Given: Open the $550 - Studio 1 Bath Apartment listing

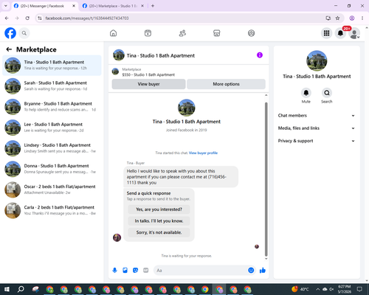Looking at the screenshot, I should point(148,74).
